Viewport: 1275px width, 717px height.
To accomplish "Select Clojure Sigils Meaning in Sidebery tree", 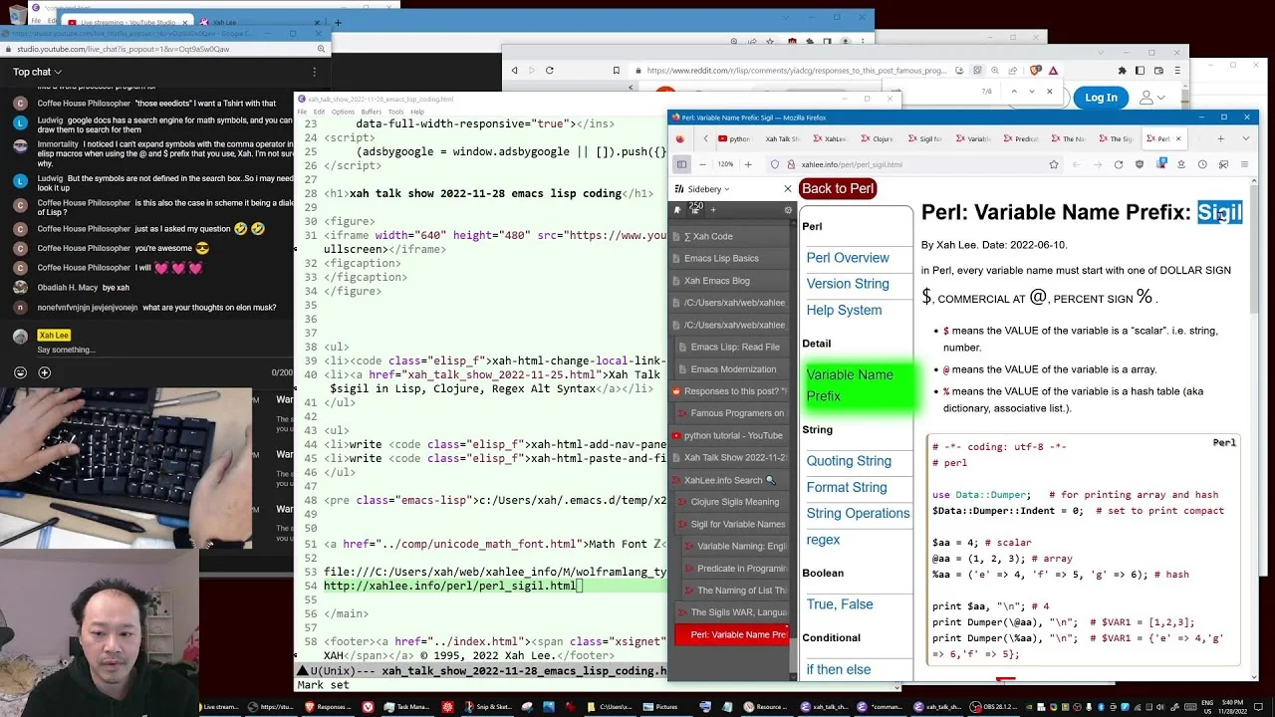I will click(x=734, y=502).
